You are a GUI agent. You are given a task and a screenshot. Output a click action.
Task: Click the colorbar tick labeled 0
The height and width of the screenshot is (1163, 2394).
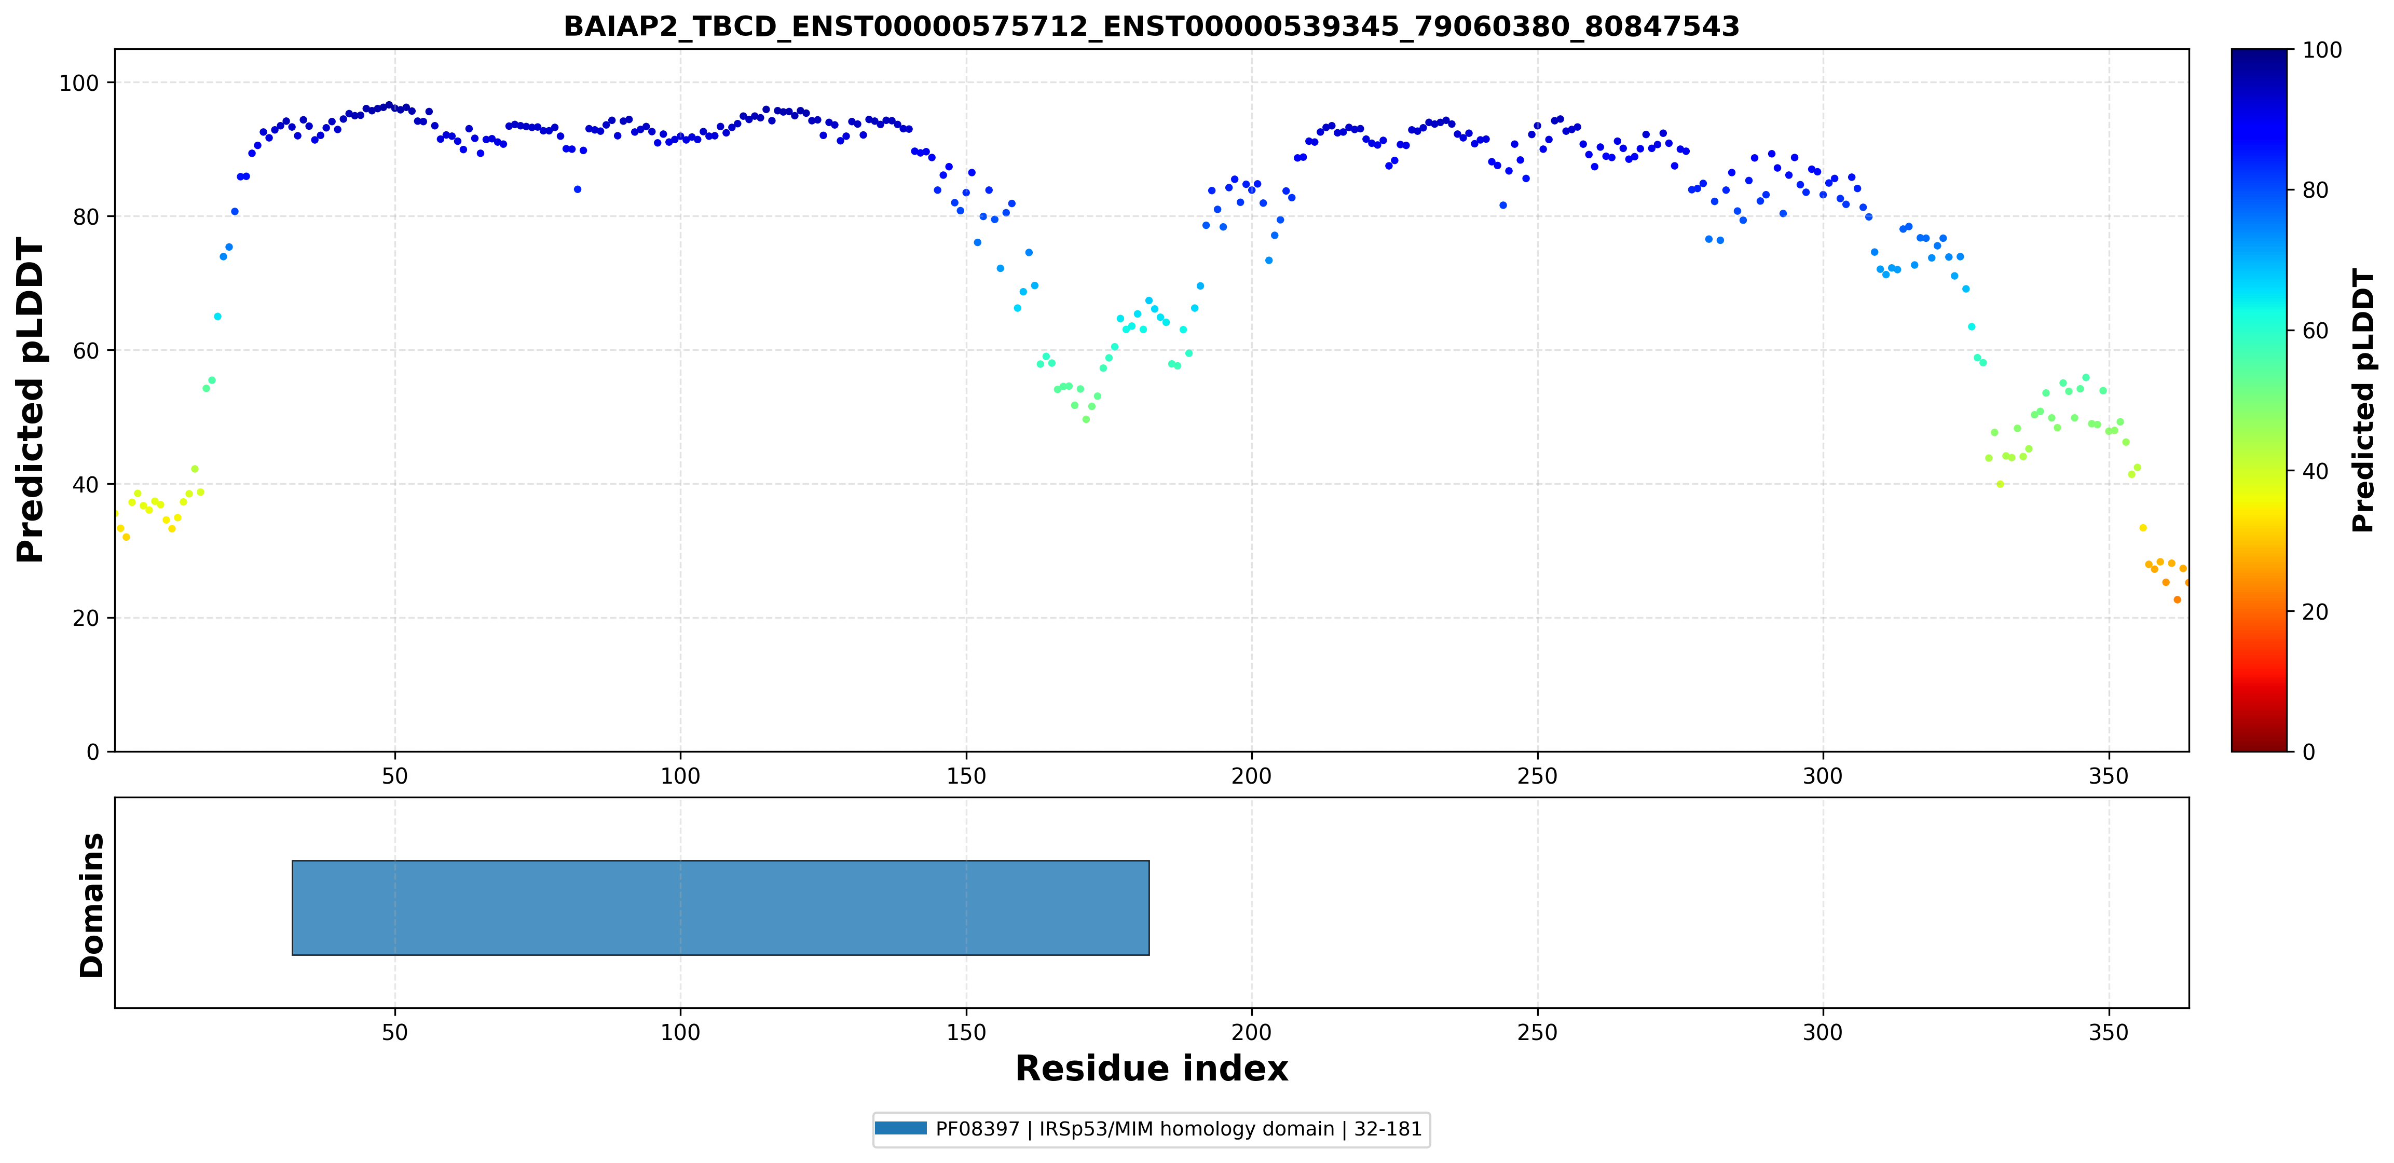(2308, 751)
